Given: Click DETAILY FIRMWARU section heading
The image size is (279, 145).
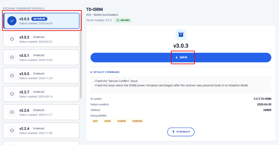Looking at the screenshot, I should [x=107, y=72].
